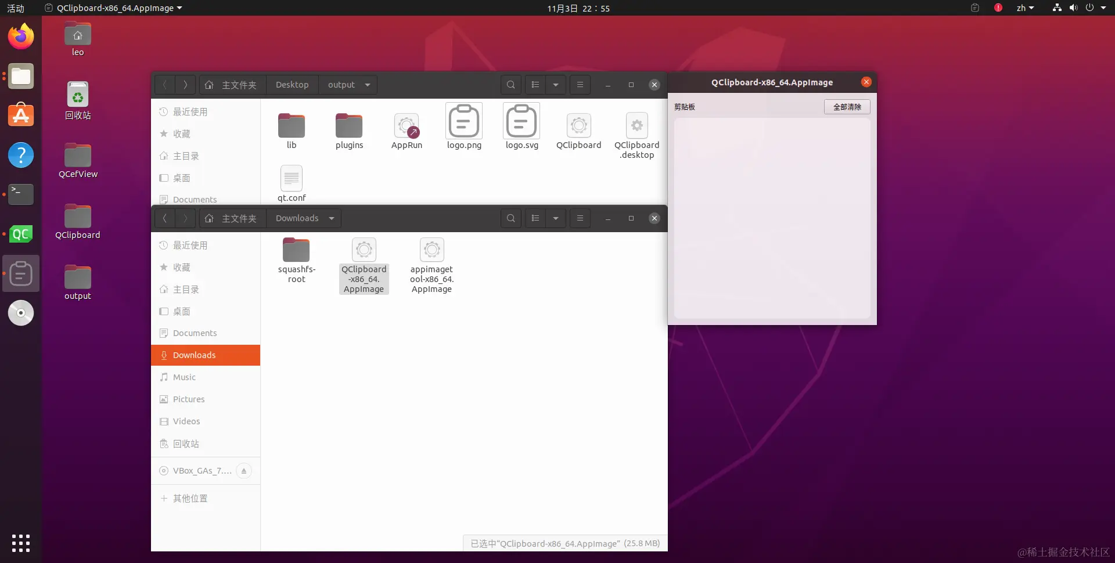
Task: Toggle search in the Downloads window
Action: click(x=510, y=218)
